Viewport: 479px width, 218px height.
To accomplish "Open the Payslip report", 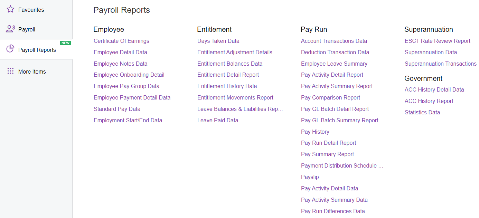I will pos(310,177).
